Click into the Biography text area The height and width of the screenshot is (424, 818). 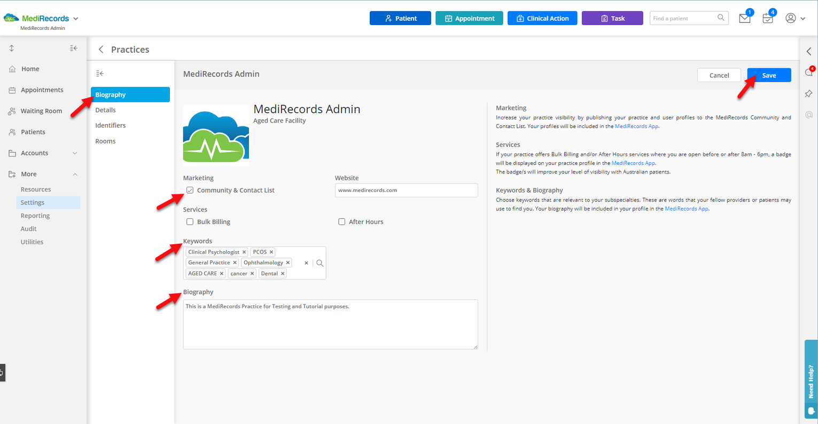330,324
